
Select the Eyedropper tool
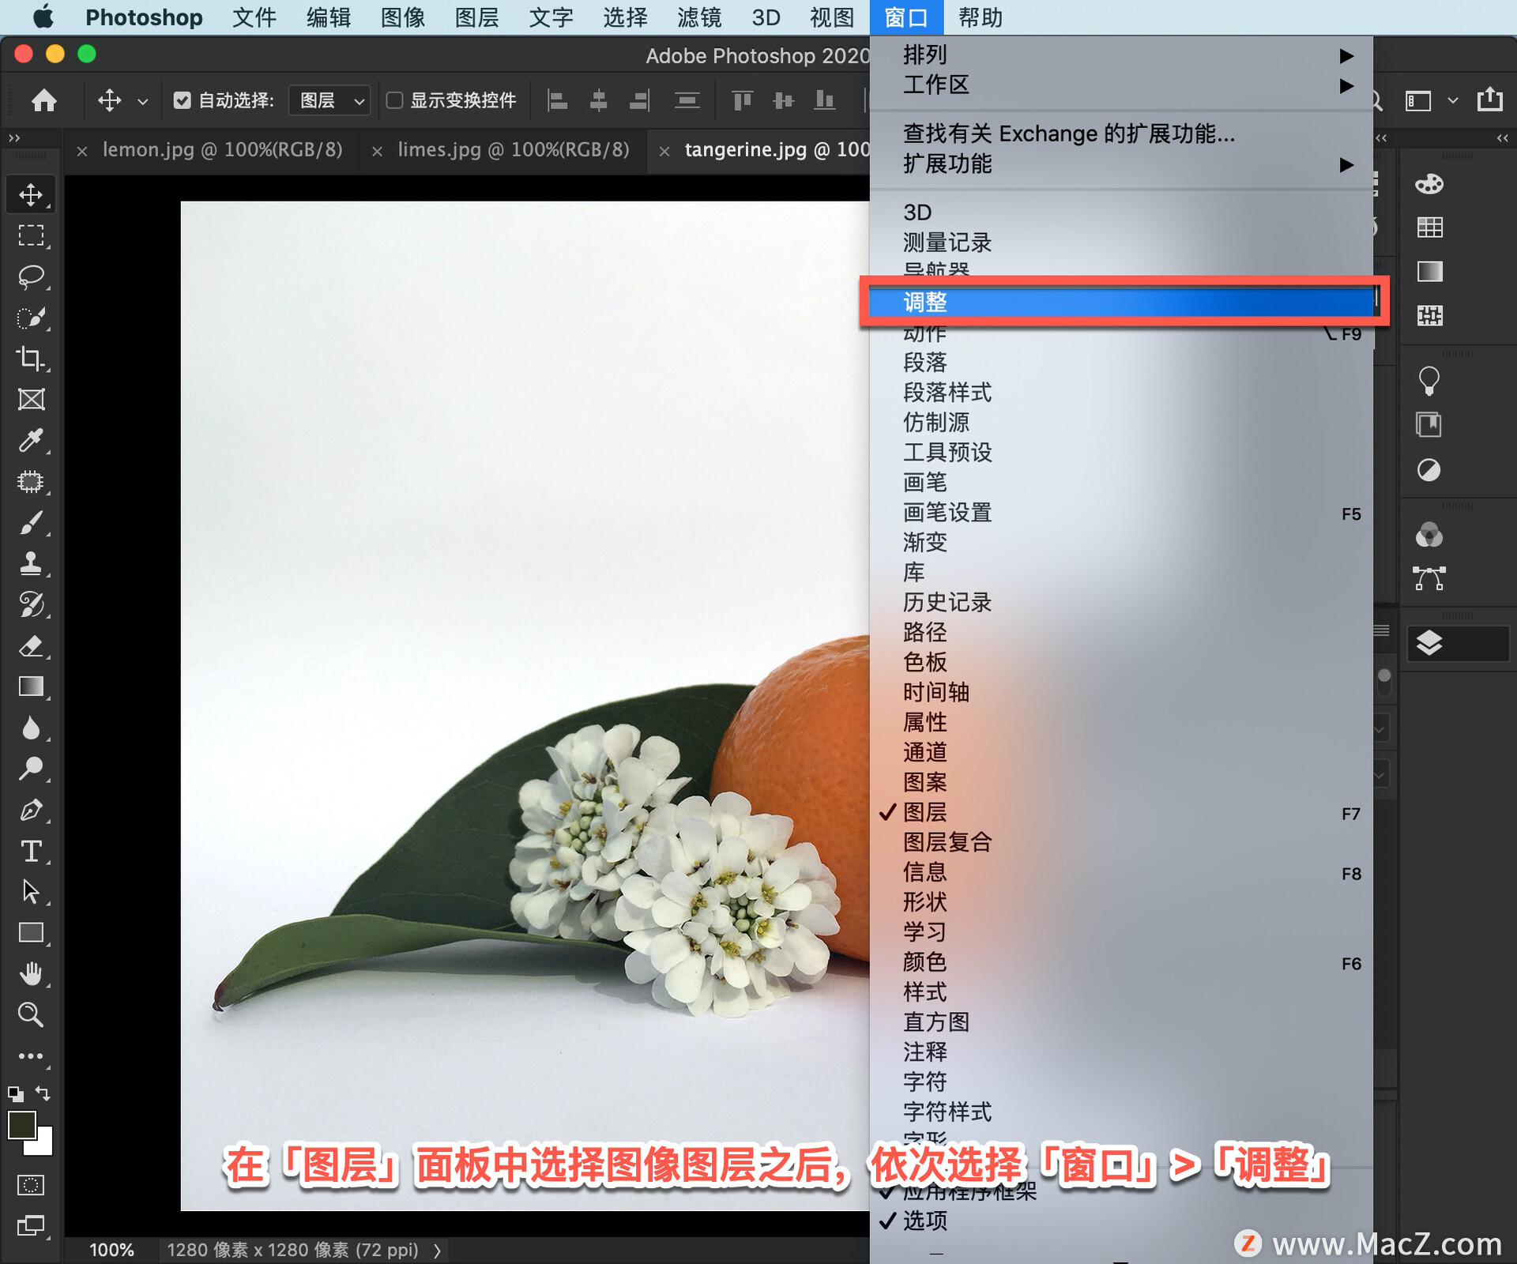point(32,440)
